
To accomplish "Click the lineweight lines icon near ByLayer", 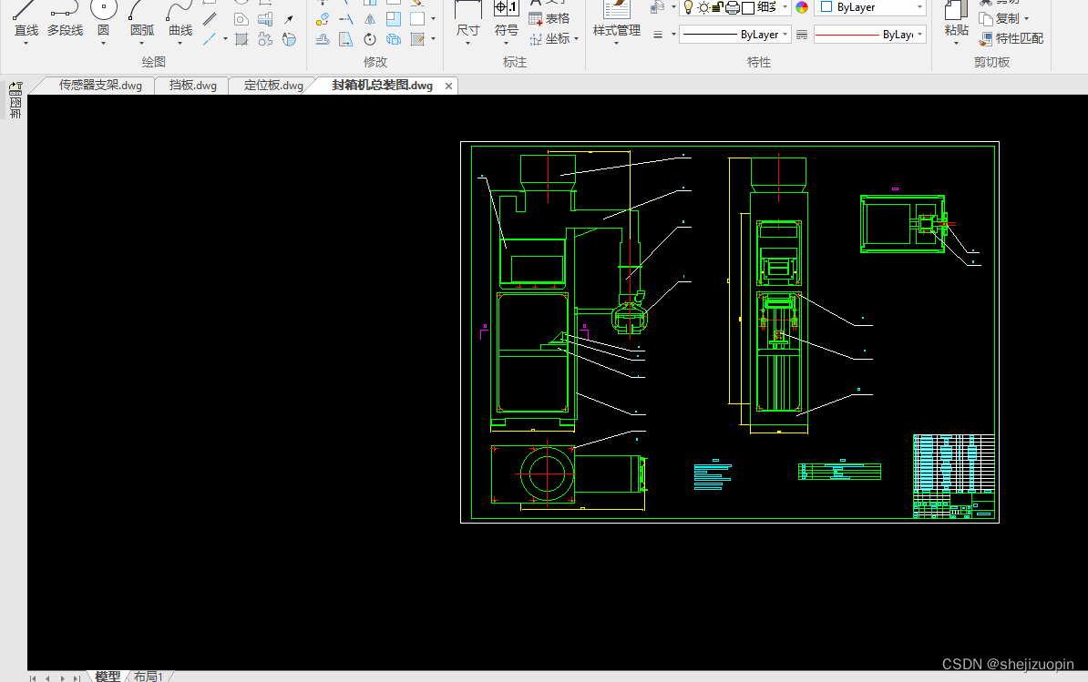I will tap(802, 34).
